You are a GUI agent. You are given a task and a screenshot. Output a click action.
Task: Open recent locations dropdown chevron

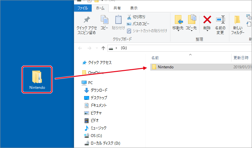pyautogui.click(x=97, y=48)
